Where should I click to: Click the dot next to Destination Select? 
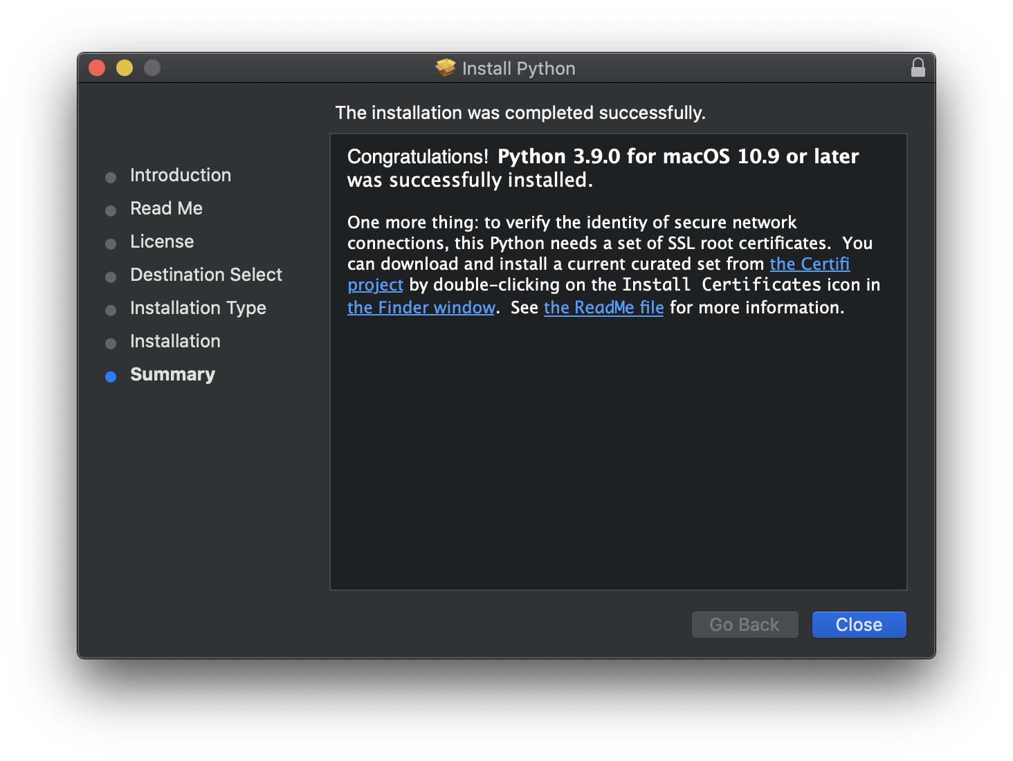(111, 277)
